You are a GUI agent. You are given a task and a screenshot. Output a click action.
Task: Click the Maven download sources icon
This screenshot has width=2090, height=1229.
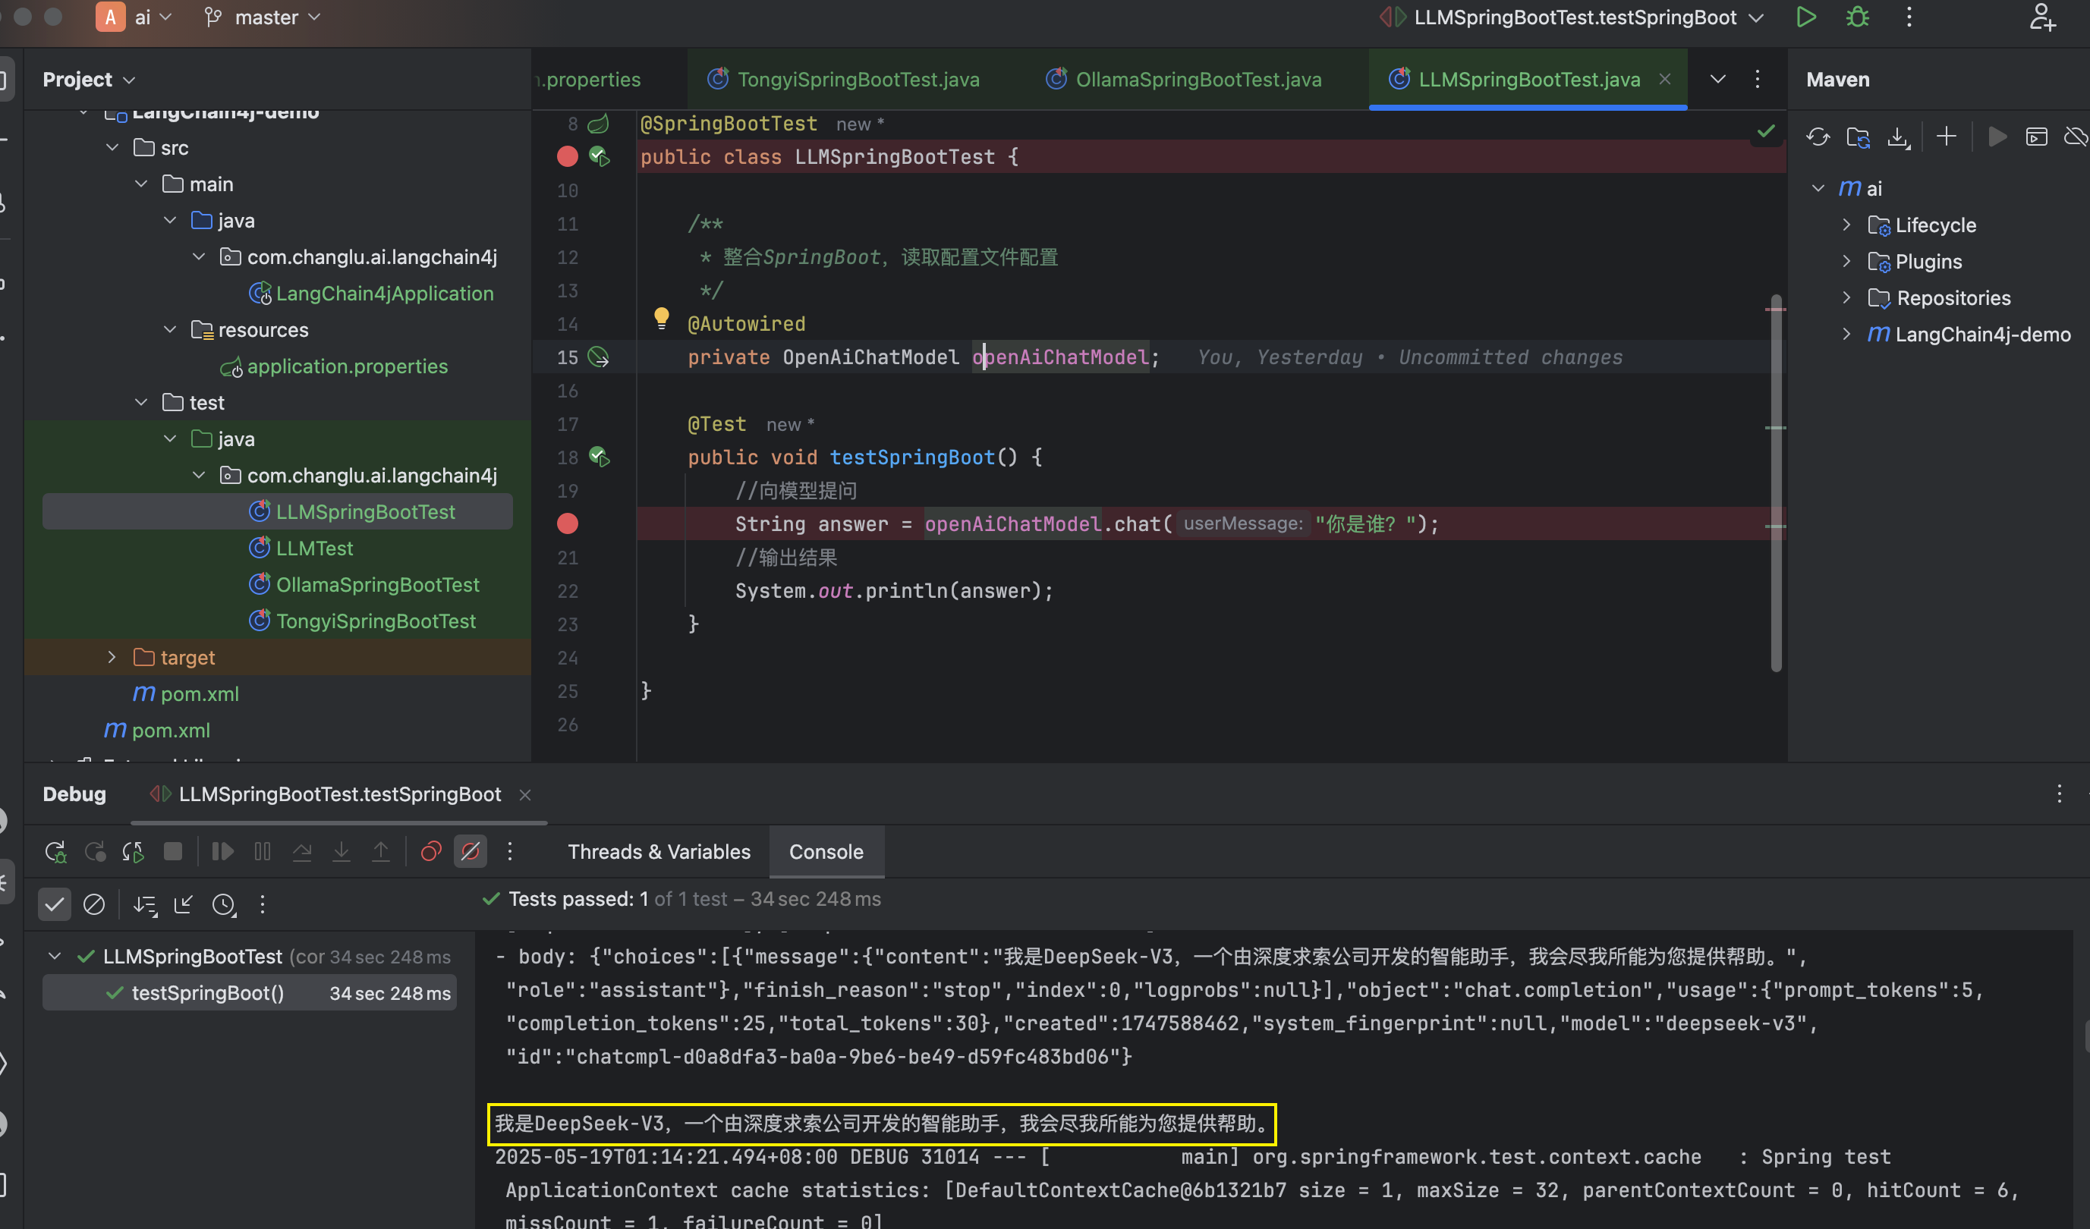click(1899, 137)
